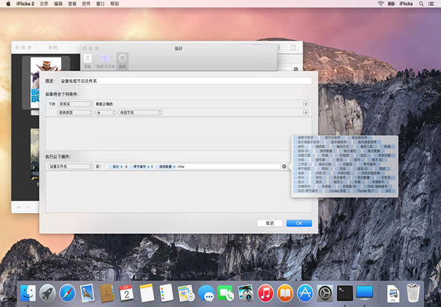Viewport: 441px width, 307px height.
Task: Click the iFlicks status item in the menu bar
Action: click(406, 4)
